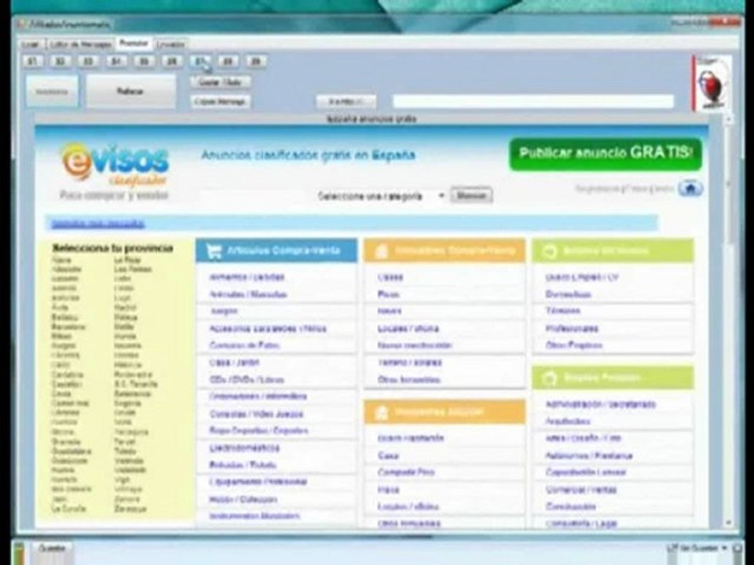Select the Cantabria province link
Viewport: 754px width, 565px height.
(x=68, y=374)
